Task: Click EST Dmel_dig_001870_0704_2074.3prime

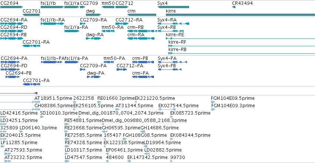Action: tap(121, 113)
